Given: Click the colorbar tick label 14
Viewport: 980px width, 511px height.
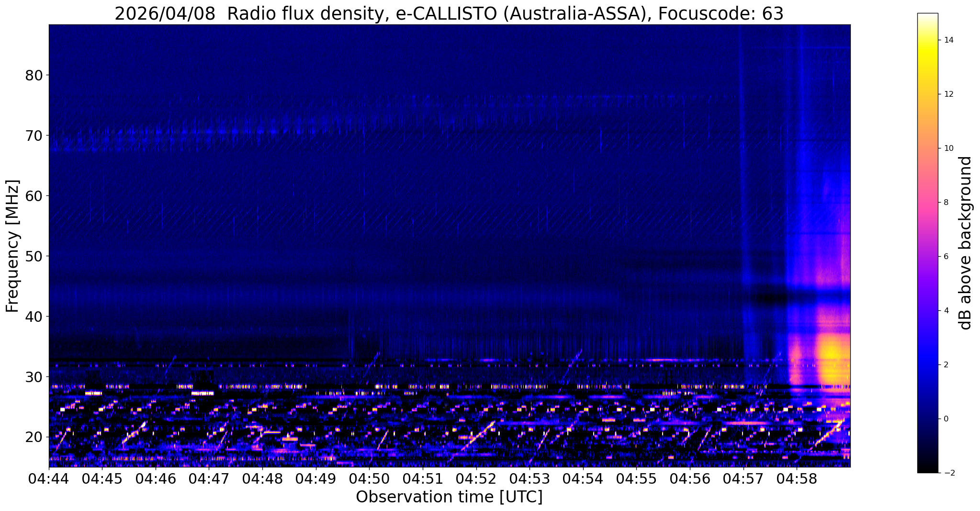Looking at the screenshot, I should pyautogui.click(x=948, y=40).
